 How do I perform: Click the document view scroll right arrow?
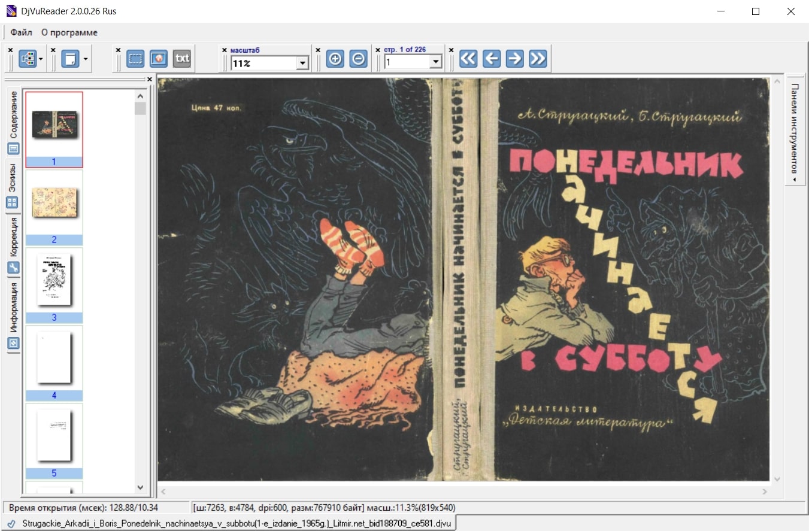point(765,491)
